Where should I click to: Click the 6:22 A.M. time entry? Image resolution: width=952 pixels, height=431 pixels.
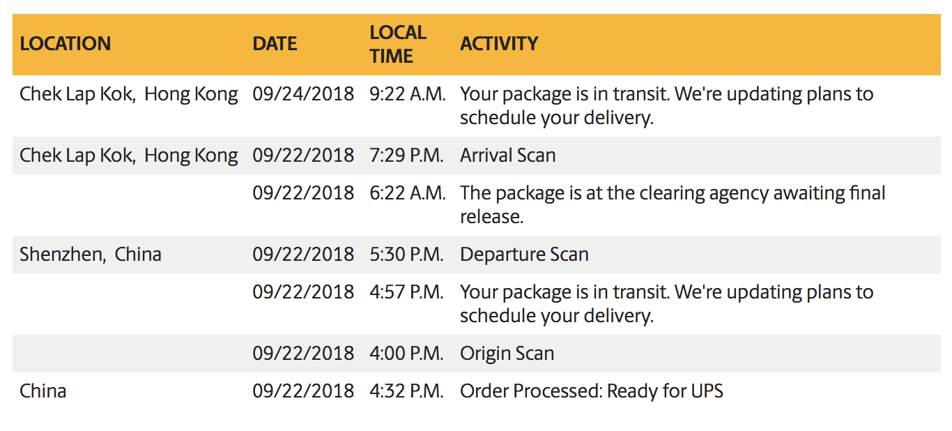[407, 192]
